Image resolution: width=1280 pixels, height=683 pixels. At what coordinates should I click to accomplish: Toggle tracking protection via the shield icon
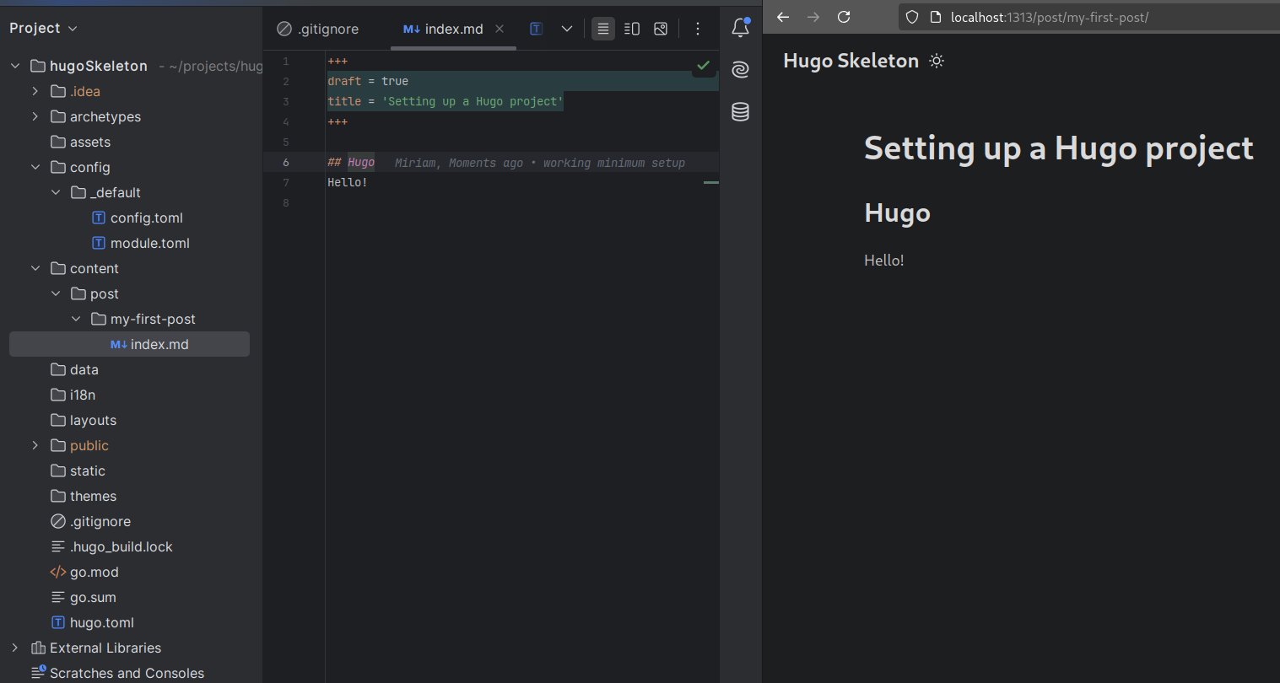[x=911, y=17]
